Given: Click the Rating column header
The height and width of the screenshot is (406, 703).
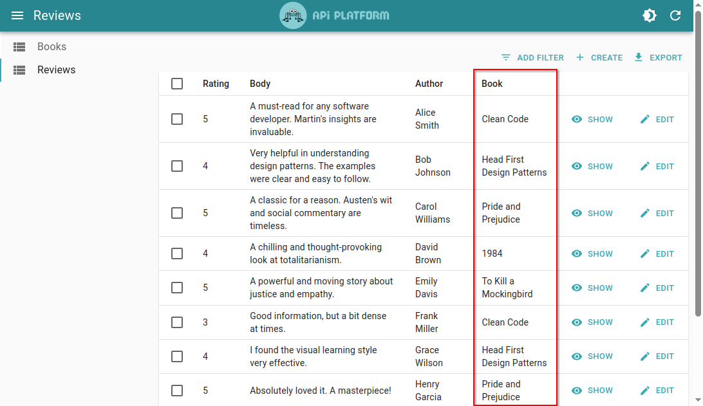Looking at the screenshot, I should coord(216,84).
